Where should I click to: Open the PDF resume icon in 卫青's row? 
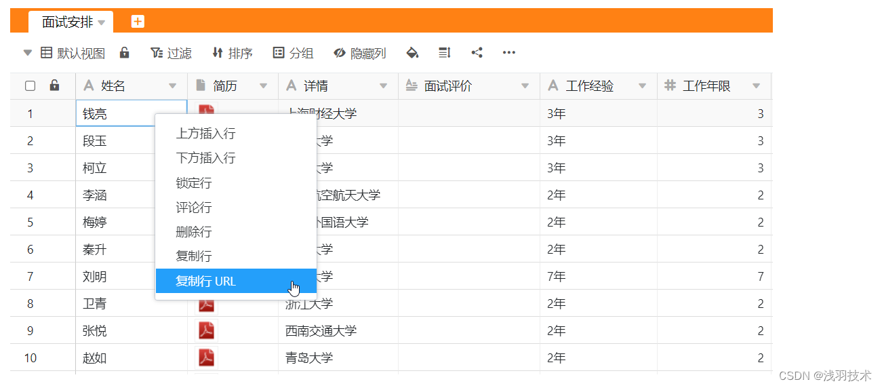pyautogui.click(x=206, y=305)
